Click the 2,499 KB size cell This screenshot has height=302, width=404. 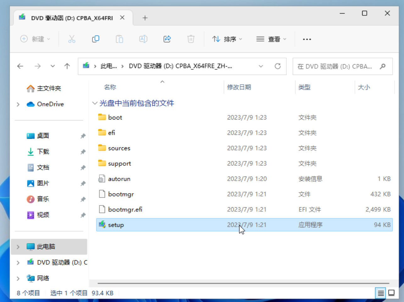[378, 209]
